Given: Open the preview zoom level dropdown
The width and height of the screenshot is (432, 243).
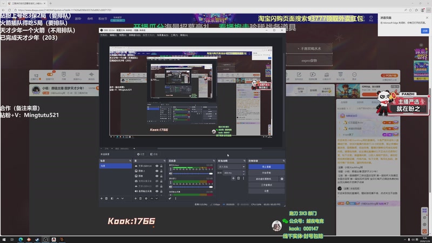Looking at the screenshot, I should (134, 148).
